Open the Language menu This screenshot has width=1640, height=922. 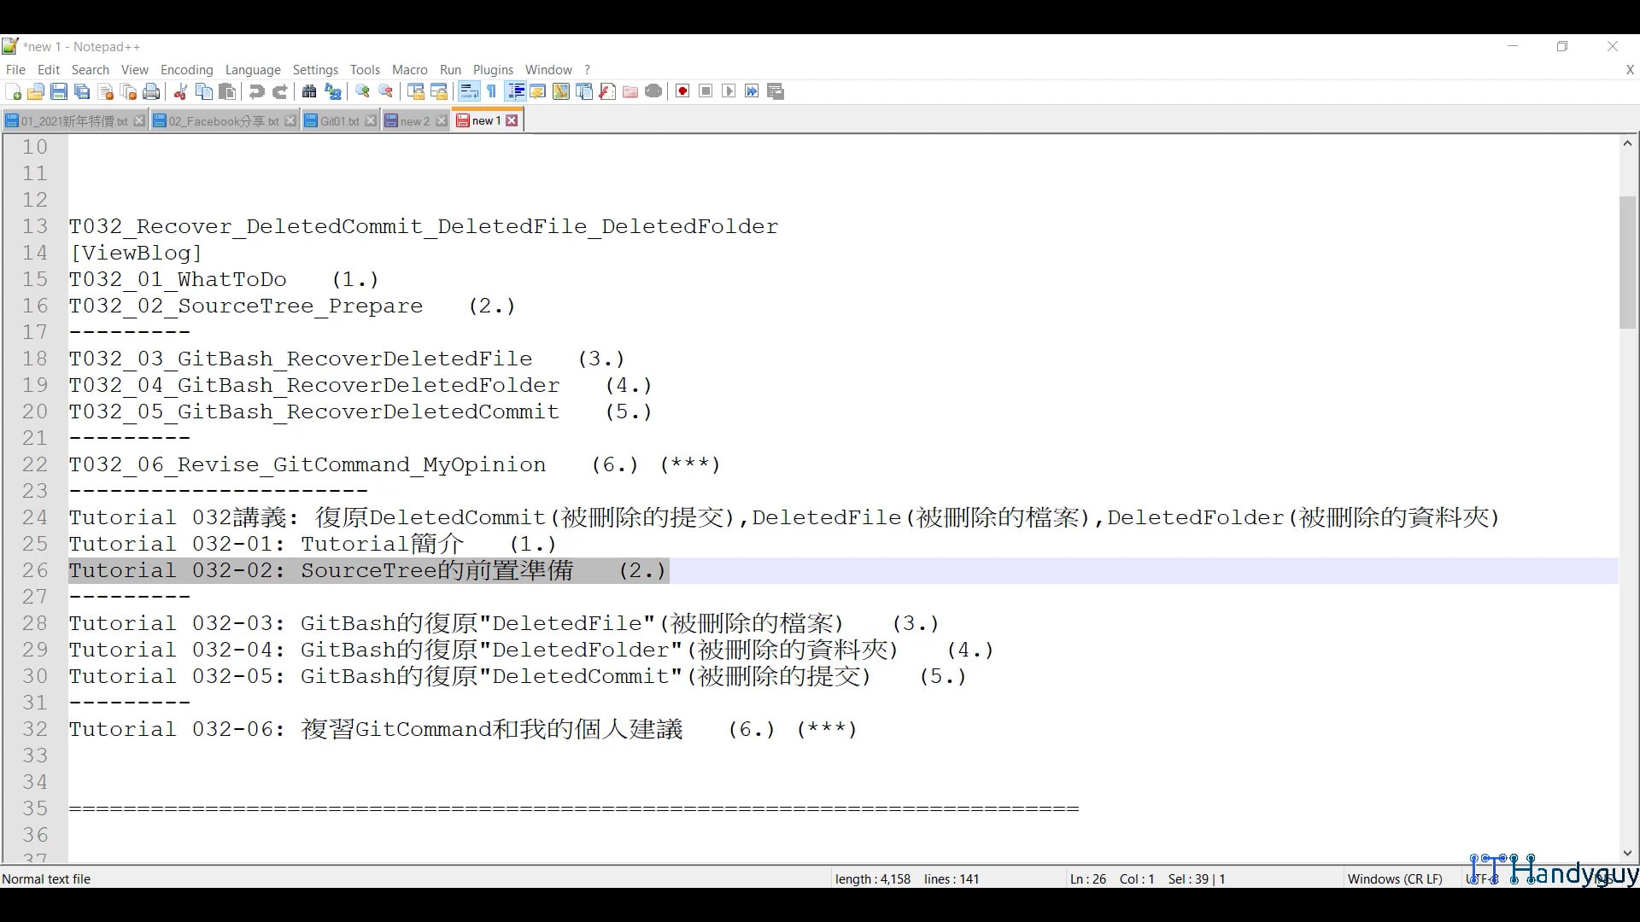coord(253,69)
